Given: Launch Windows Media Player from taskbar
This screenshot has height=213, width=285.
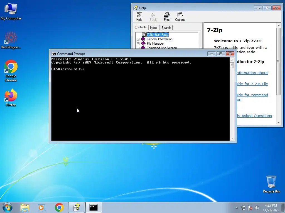Looking at the screenshot, I should point(42,207).
